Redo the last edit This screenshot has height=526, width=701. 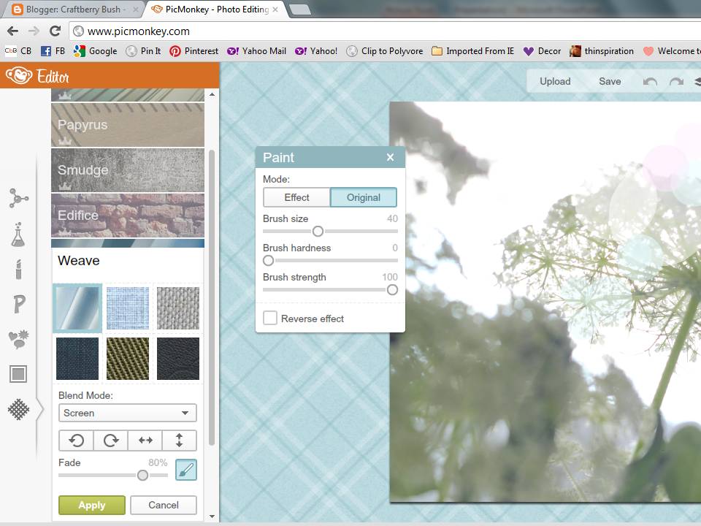676,81
